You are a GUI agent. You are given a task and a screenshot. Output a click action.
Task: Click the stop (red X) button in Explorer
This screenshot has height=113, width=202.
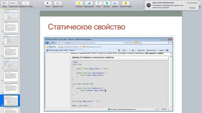(x=134, y=43)
